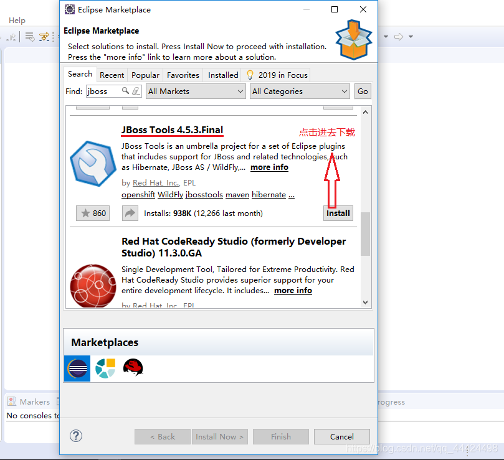Click the star favorite button showing 860

pos(93,214)
